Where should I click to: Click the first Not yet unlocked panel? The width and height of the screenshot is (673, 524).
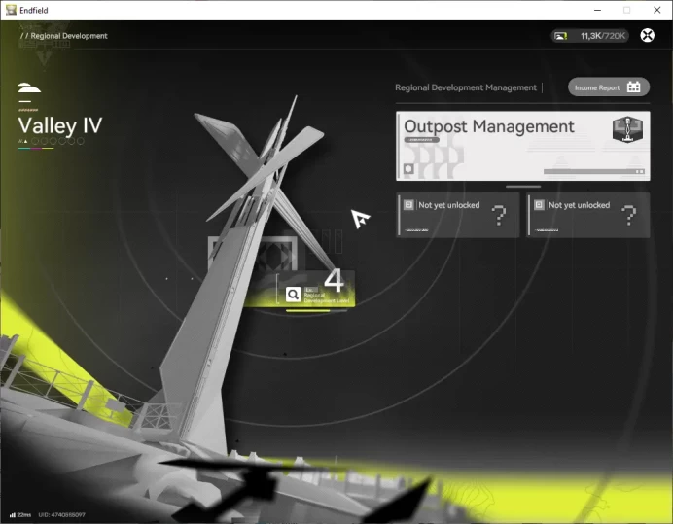(x=458, y=215)
